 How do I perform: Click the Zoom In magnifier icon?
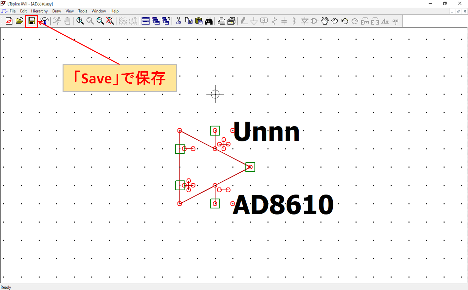[80, 21]
